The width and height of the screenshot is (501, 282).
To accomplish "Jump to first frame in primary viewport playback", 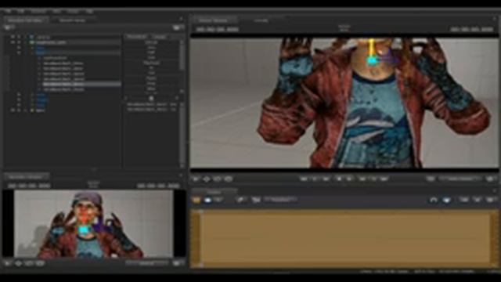I will coord(304,179).
